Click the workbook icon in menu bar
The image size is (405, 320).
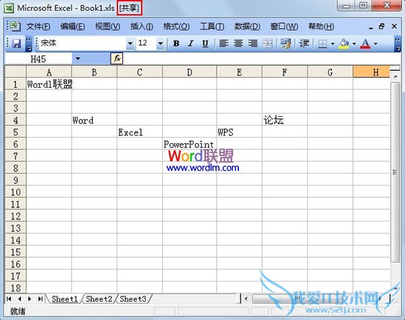click(14, 26)
